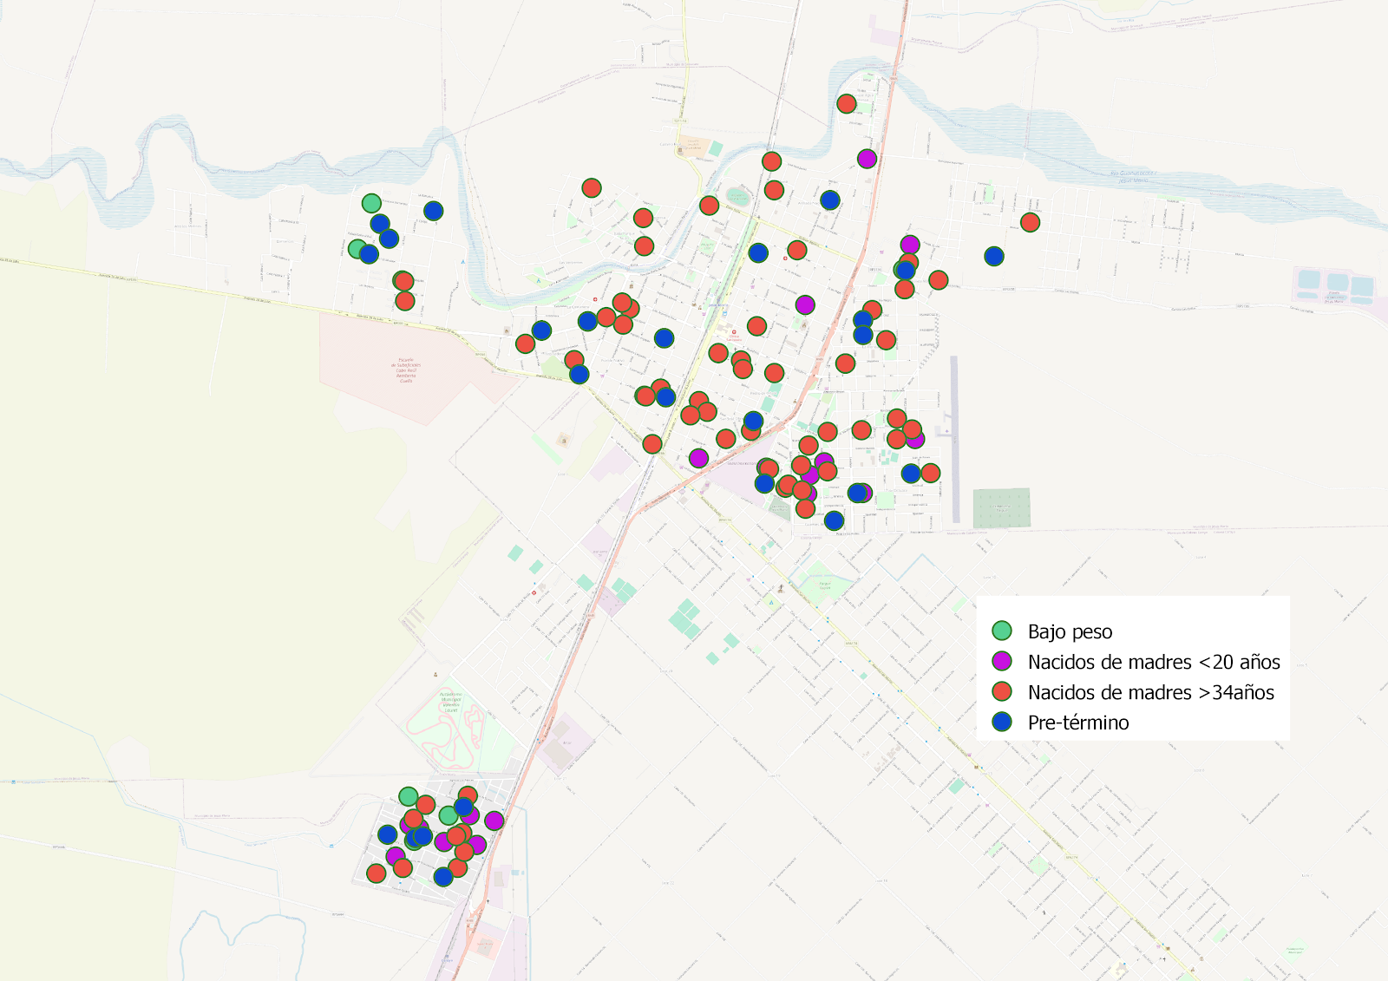Click the easternmost red marker on the map
1388x981 pixels.
point(1030,223)
